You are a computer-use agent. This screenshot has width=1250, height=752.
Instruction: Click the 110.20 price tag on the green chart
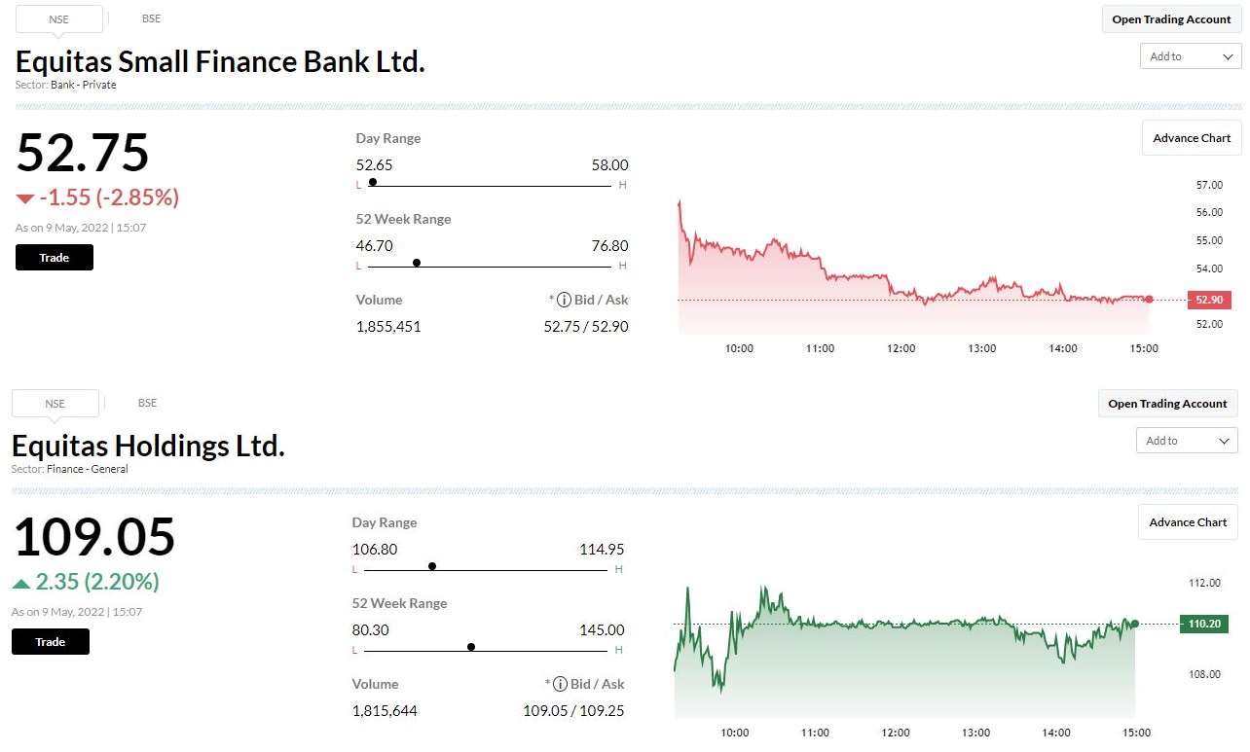(x=1204, y=624)
